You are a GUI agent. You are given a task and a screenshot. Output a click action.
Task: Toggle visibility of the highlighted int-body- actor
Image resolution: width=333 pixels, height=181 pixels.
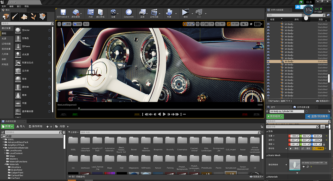pyautogui.click(x=268, y=61)
